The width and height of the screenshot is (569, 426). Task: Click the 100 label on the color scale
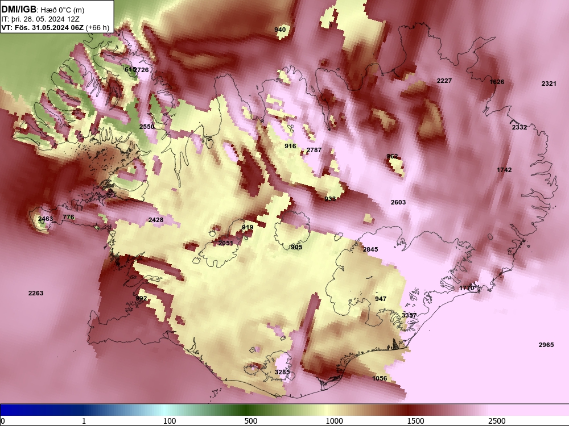pos(170,421)
